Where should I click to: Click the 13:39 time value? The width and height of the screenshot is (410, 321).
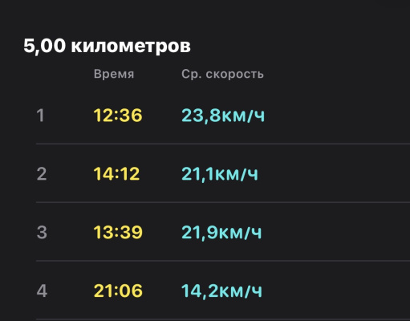pos(118,232)
